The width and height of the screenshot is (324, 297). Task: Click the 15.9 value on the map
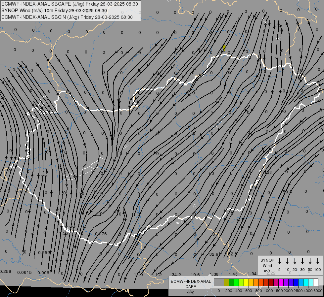138,275
